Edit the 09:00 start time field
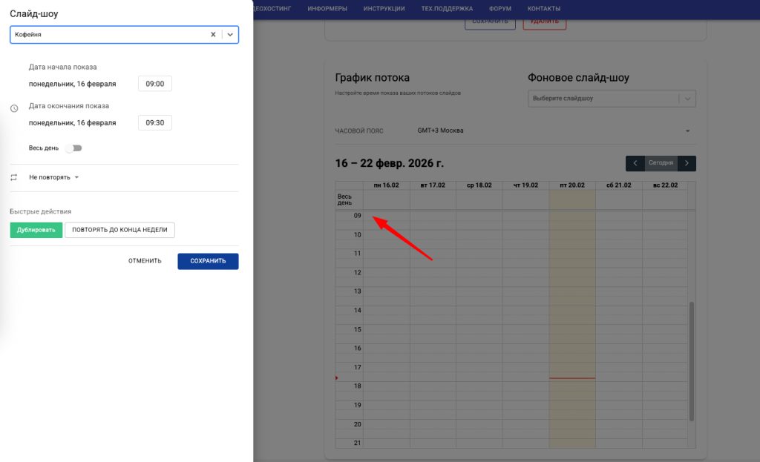Image resolution: width=760 pixels, height=462 pixels. [154, 84]
